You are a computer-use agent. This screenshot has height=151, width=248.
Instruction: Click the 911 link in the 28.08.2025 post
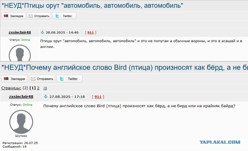pyautogui.click(x=91, y=33)
